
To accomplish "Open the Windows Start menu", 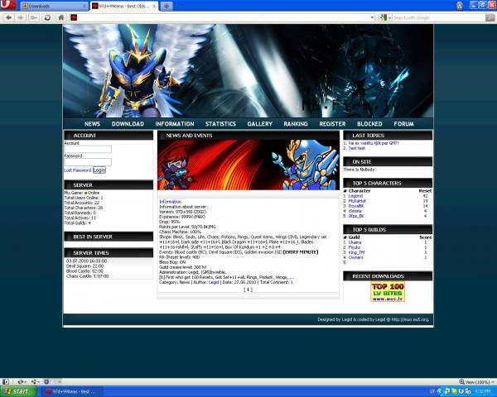I will pyautogui.click(x=17, y=391).
